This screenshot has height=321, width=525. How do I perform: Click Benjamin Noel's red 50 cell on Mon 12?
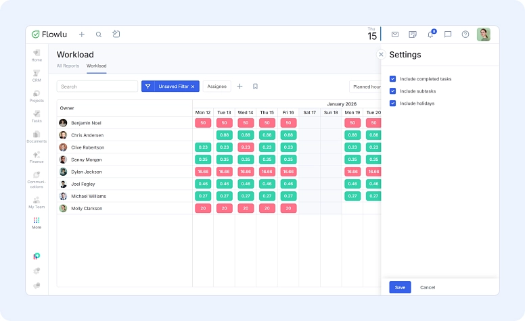[x=203, y=123]
